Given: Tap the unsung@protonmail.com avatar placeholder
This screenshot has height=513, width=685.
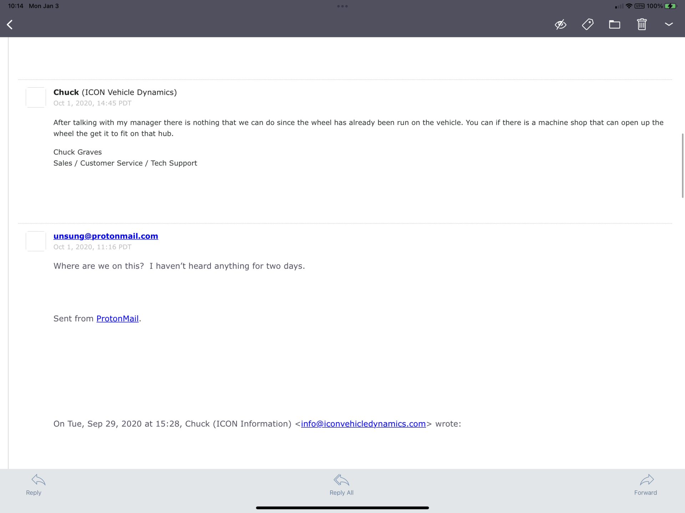Looking at the screenshot, I should pyautogui.click(x=36, y=241).
